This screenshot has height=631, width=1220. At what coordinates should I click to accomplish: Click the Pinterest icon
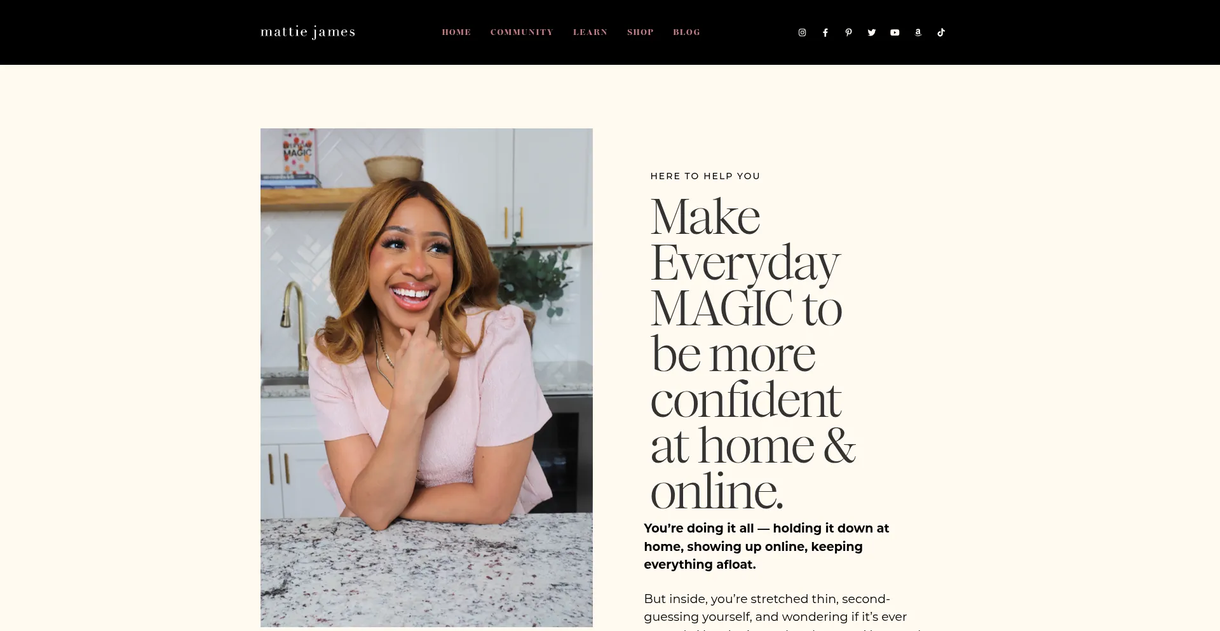[848, 32]
